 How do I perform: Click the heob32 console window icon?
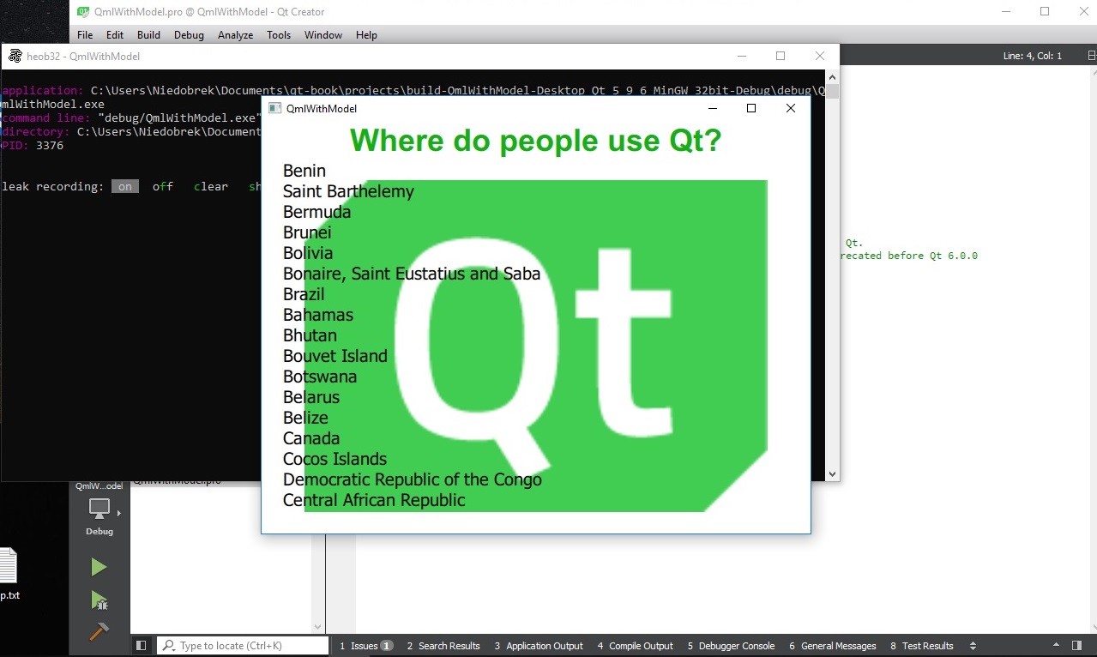coord(15,56)
